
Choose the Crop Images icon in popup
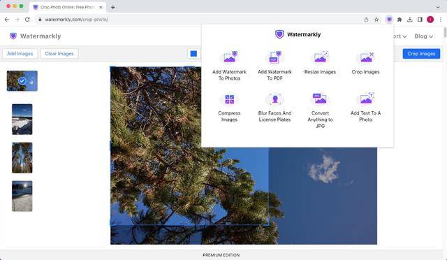coord(366,57)
